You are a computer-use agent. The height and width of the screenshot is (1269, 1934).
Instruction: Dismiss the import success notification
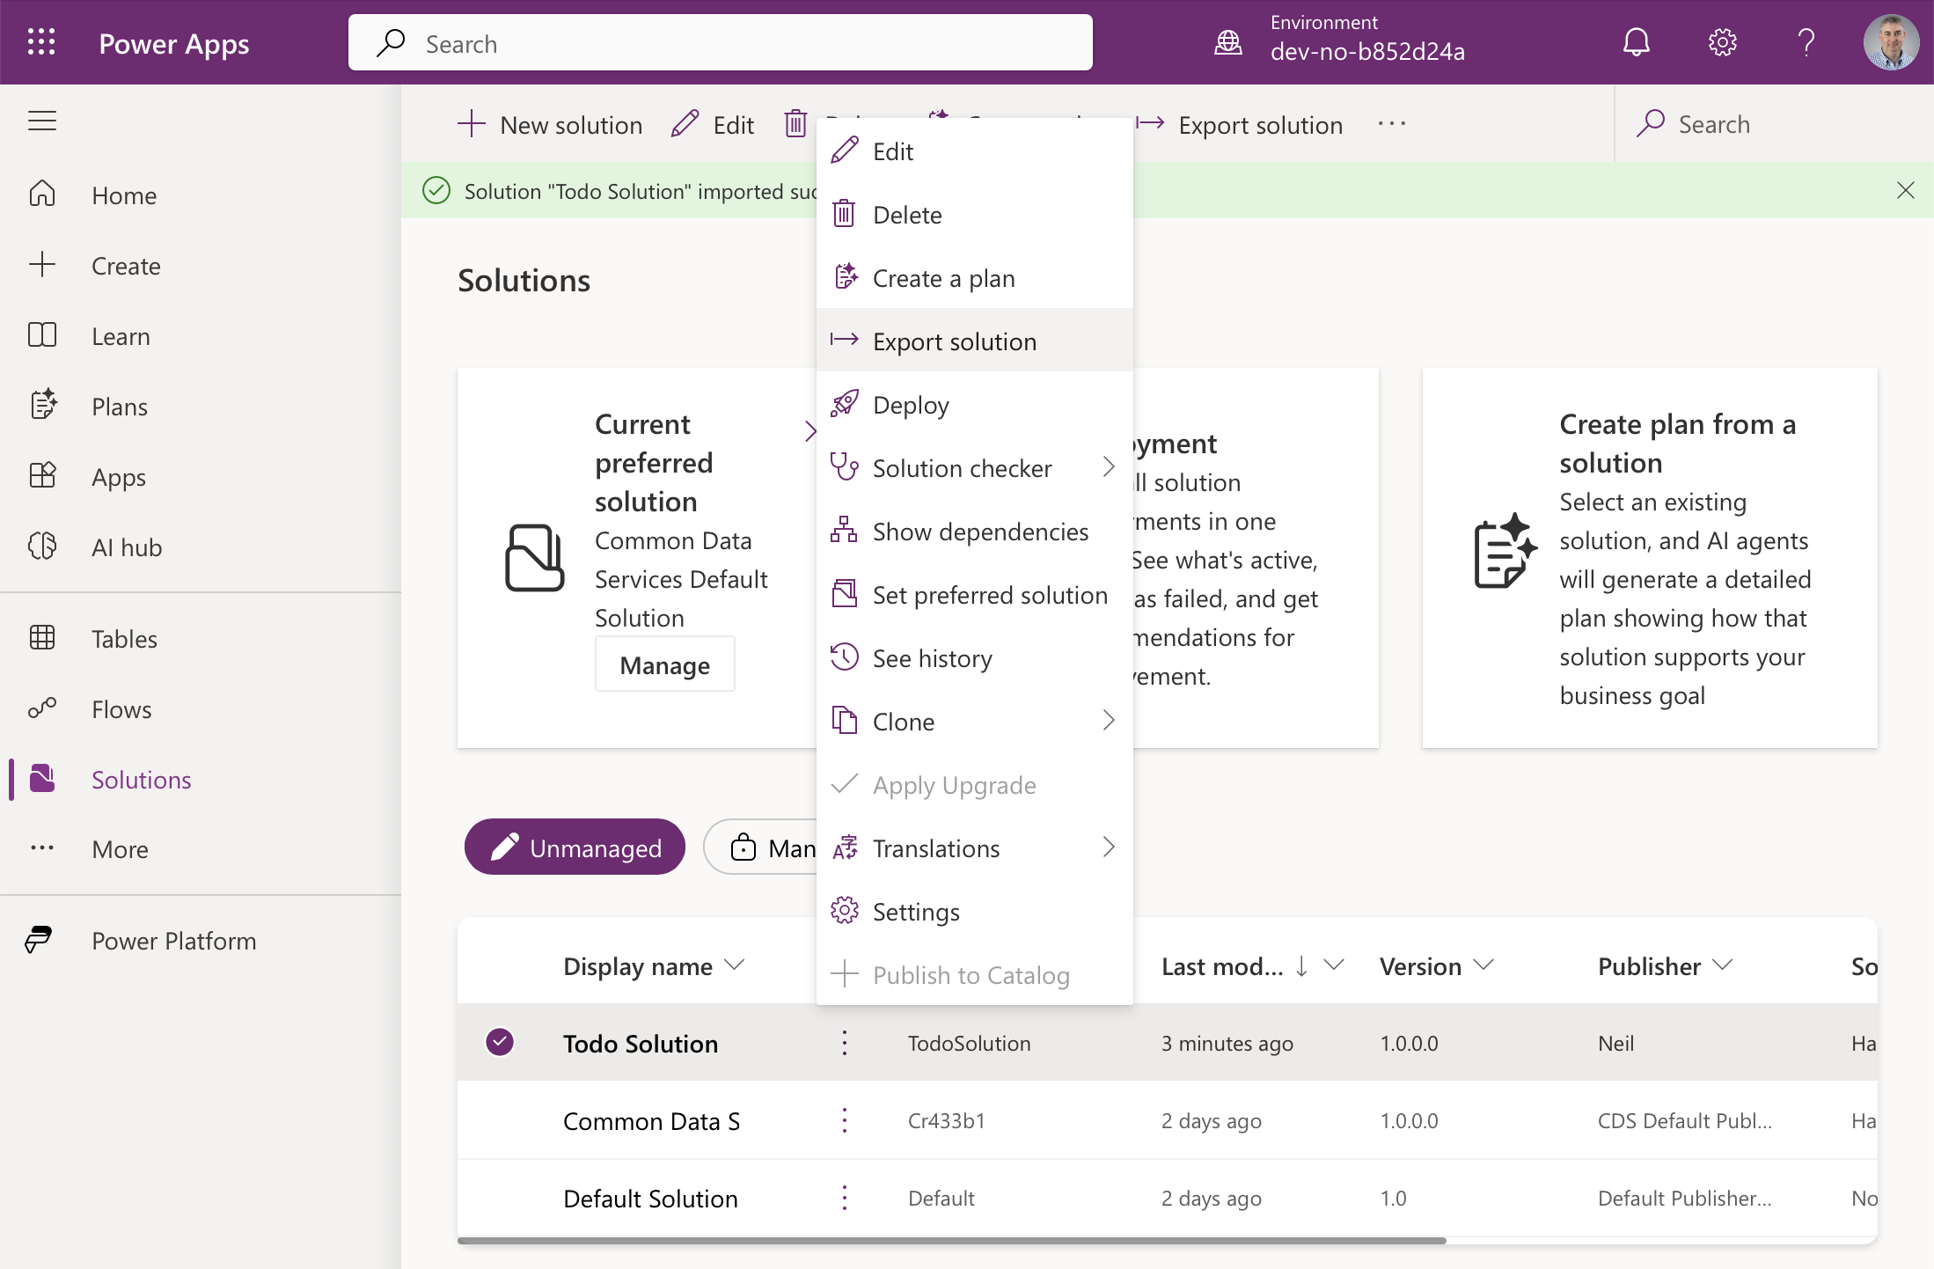[1905, 190]
